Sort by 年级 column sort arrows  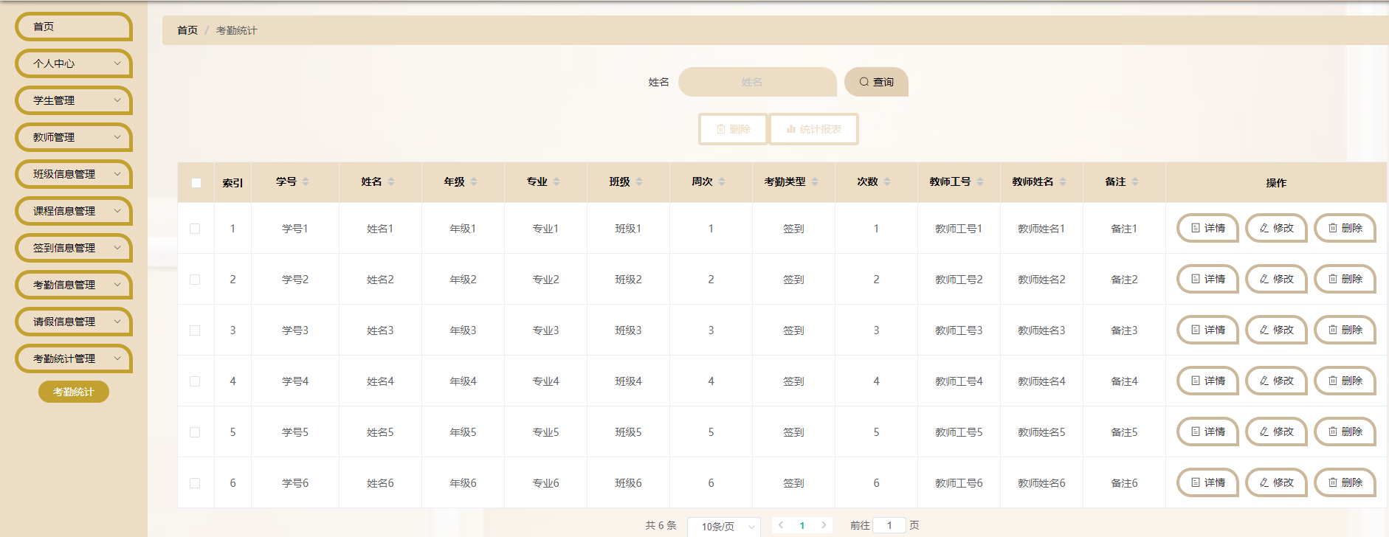(x=474, y=181)
